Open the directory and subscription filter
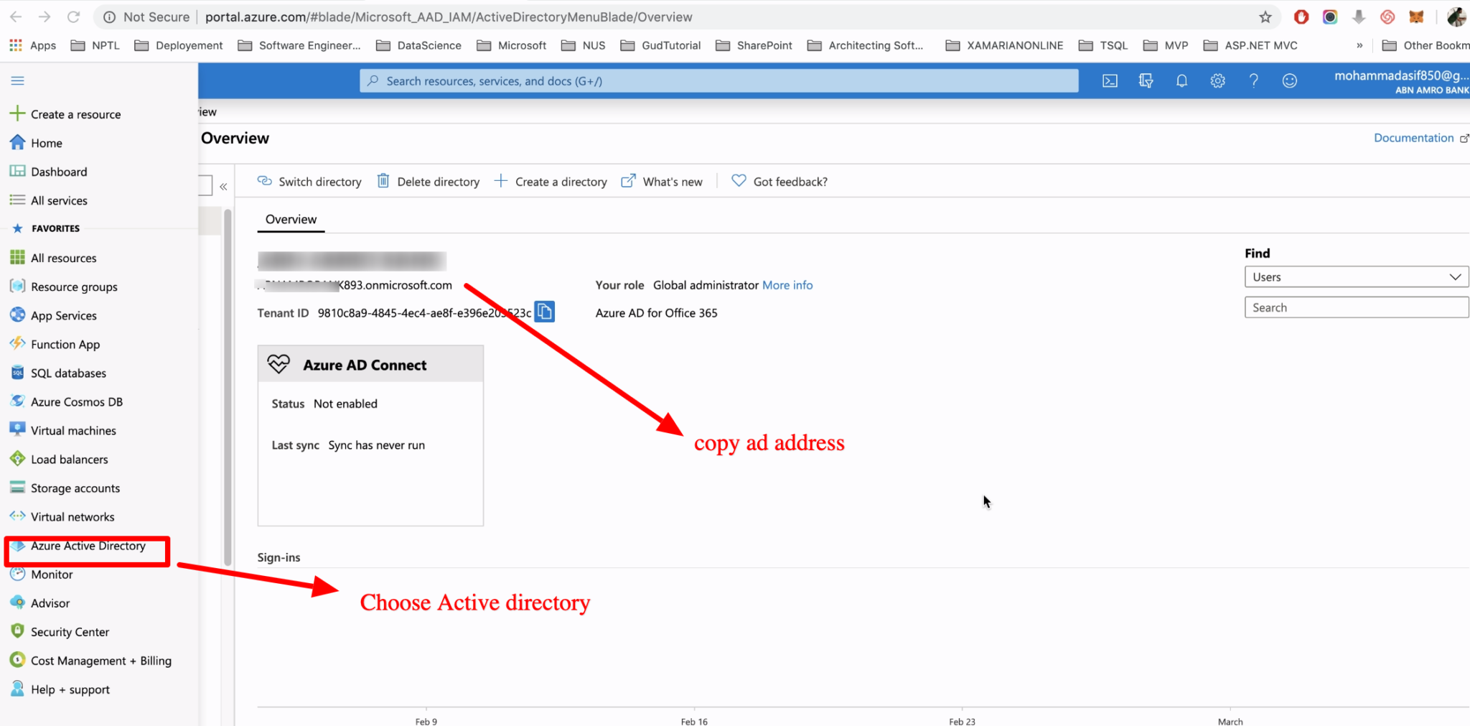 click(1146, 80)
